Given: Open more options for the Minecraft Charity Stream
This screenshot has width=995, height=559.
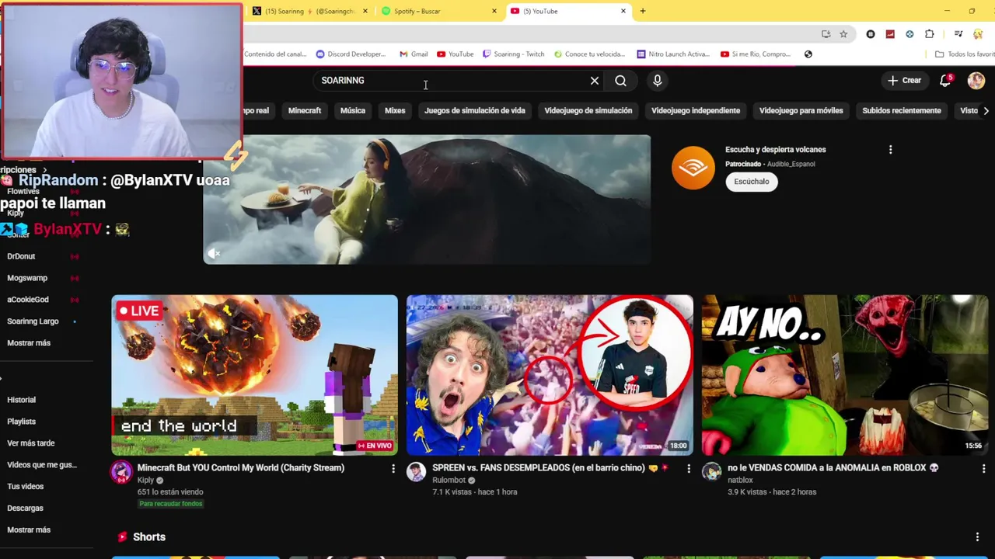Looking at the screenshot, I should point(393,468).
